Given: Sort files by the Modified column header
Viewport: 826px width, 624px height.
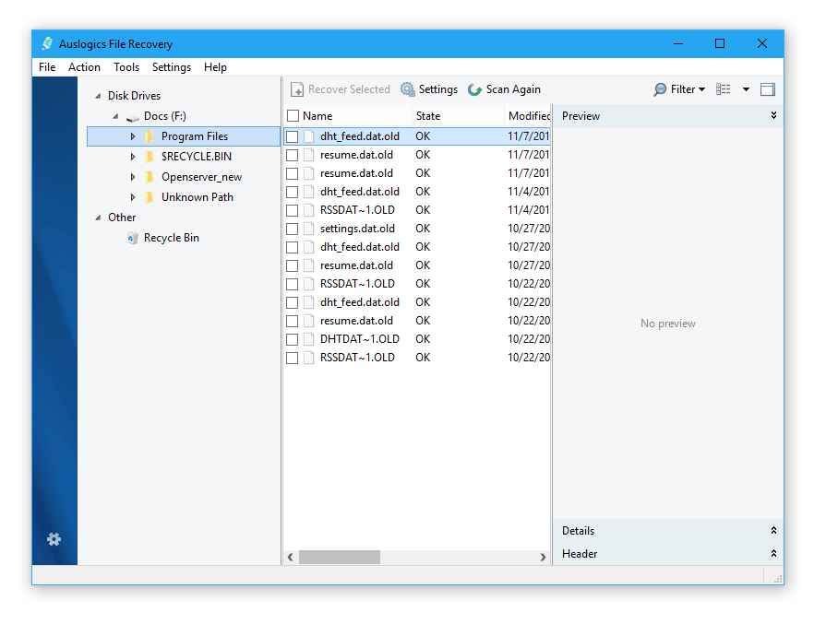Looking at the screenshot, I should click(527, 116).
